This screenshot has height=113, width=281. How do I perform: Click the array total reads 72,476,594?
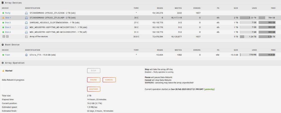(x=158, y=37)
